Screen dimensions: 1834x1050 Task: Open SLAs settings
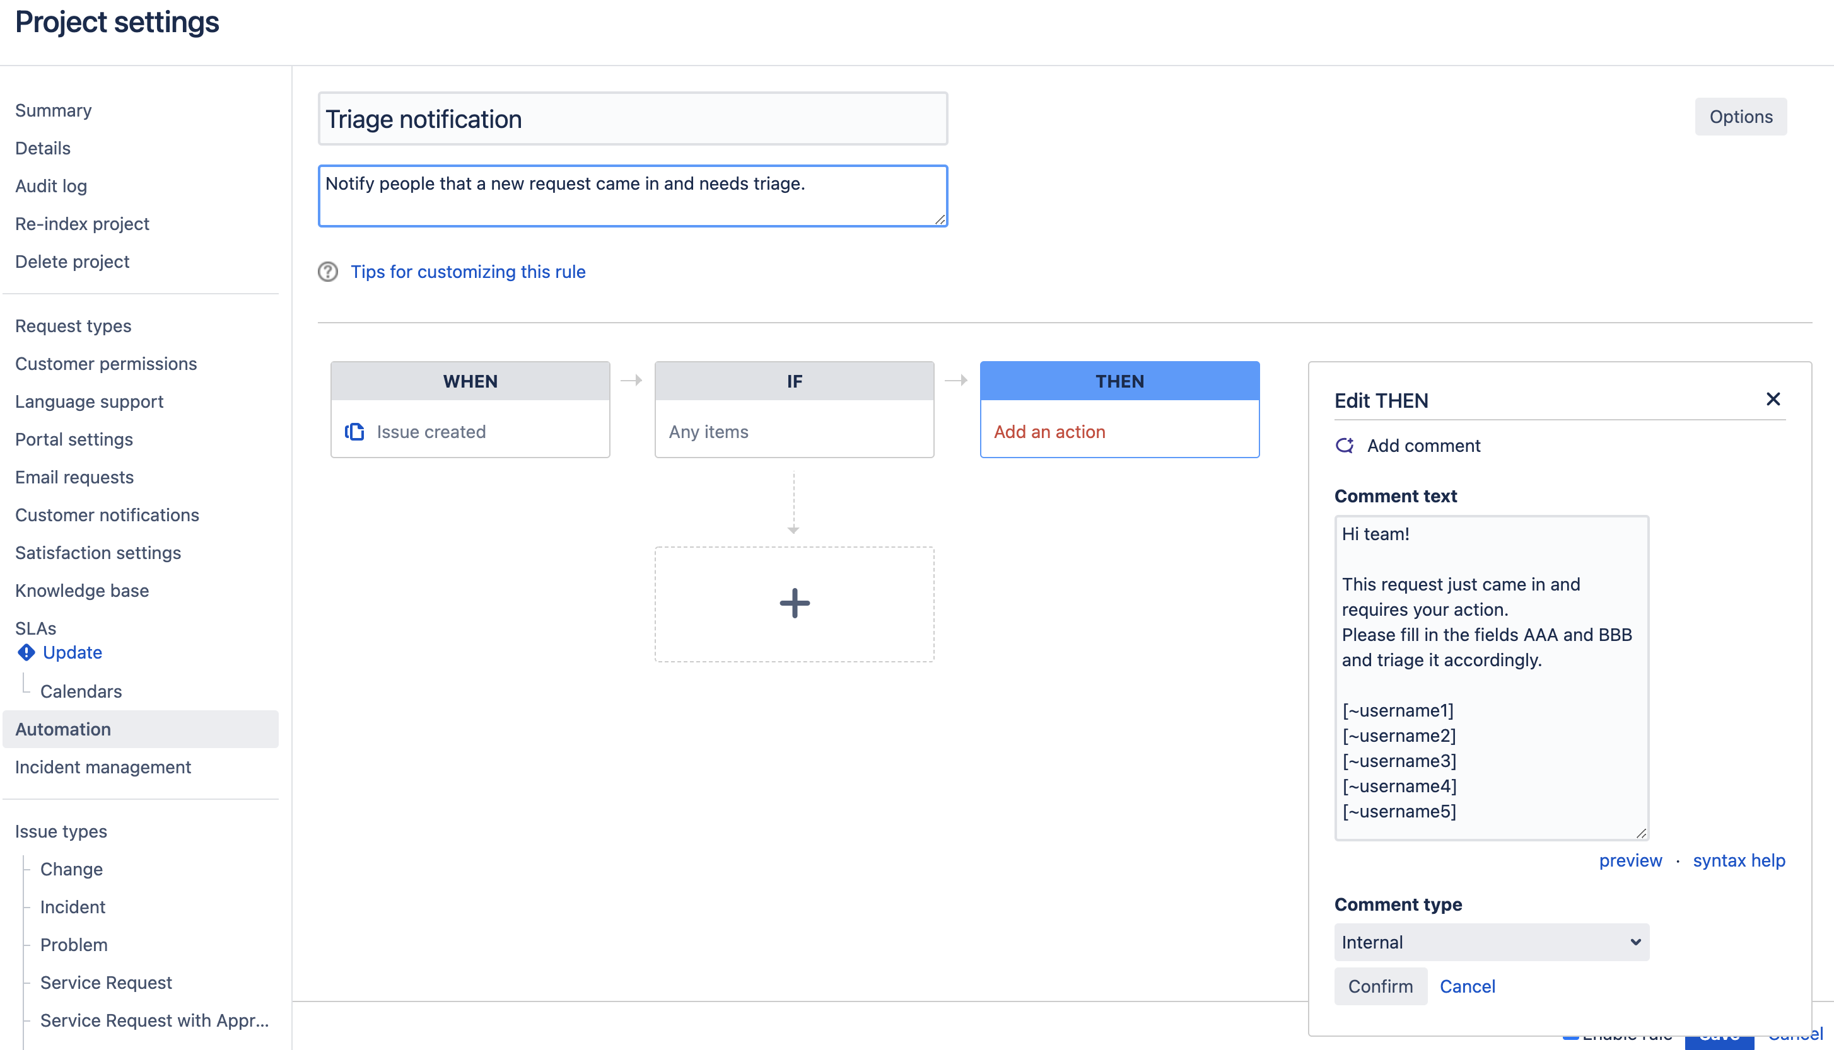tap(35, 628)
